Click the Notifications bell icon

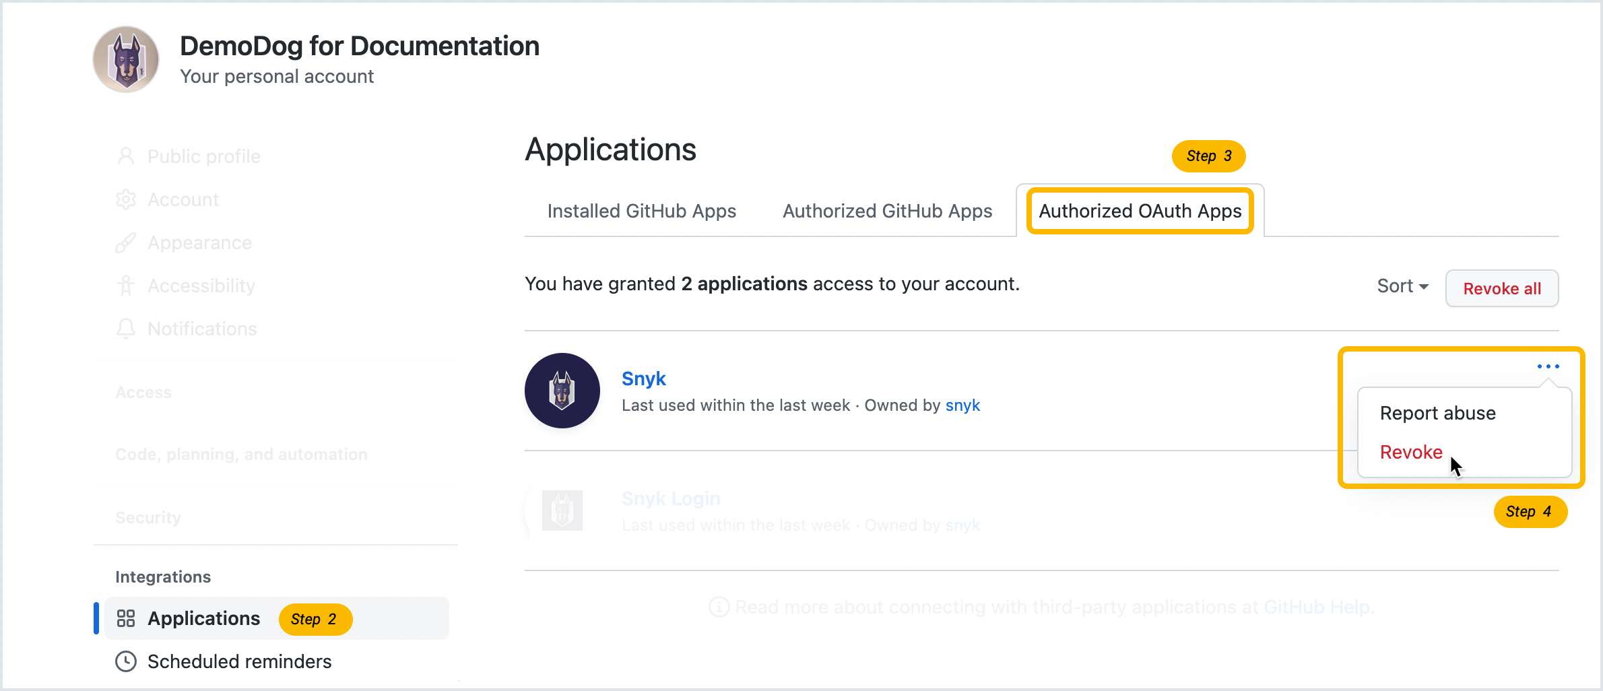click(126, 329)
